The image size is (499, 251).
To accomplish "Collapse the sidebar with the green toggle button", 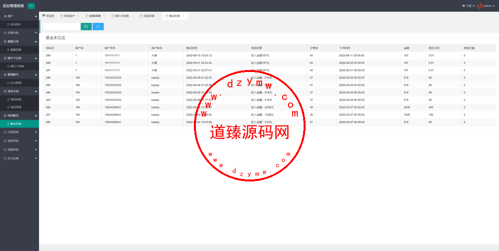I will (x=31, y=6).
